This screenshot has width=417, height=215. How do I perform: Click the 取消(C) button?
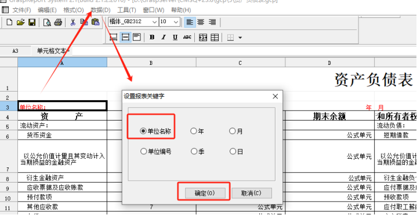click(252, 193)
